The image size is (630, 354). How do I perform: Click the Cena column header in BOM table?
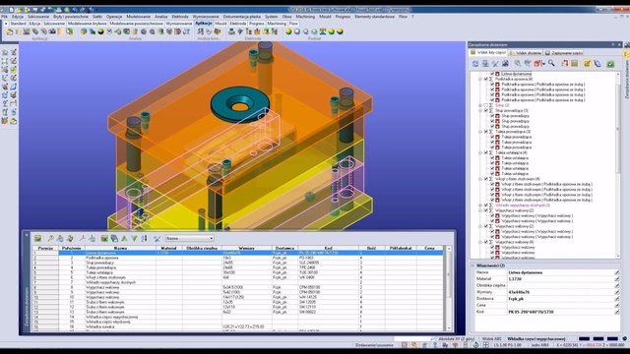tap(429, 249)
